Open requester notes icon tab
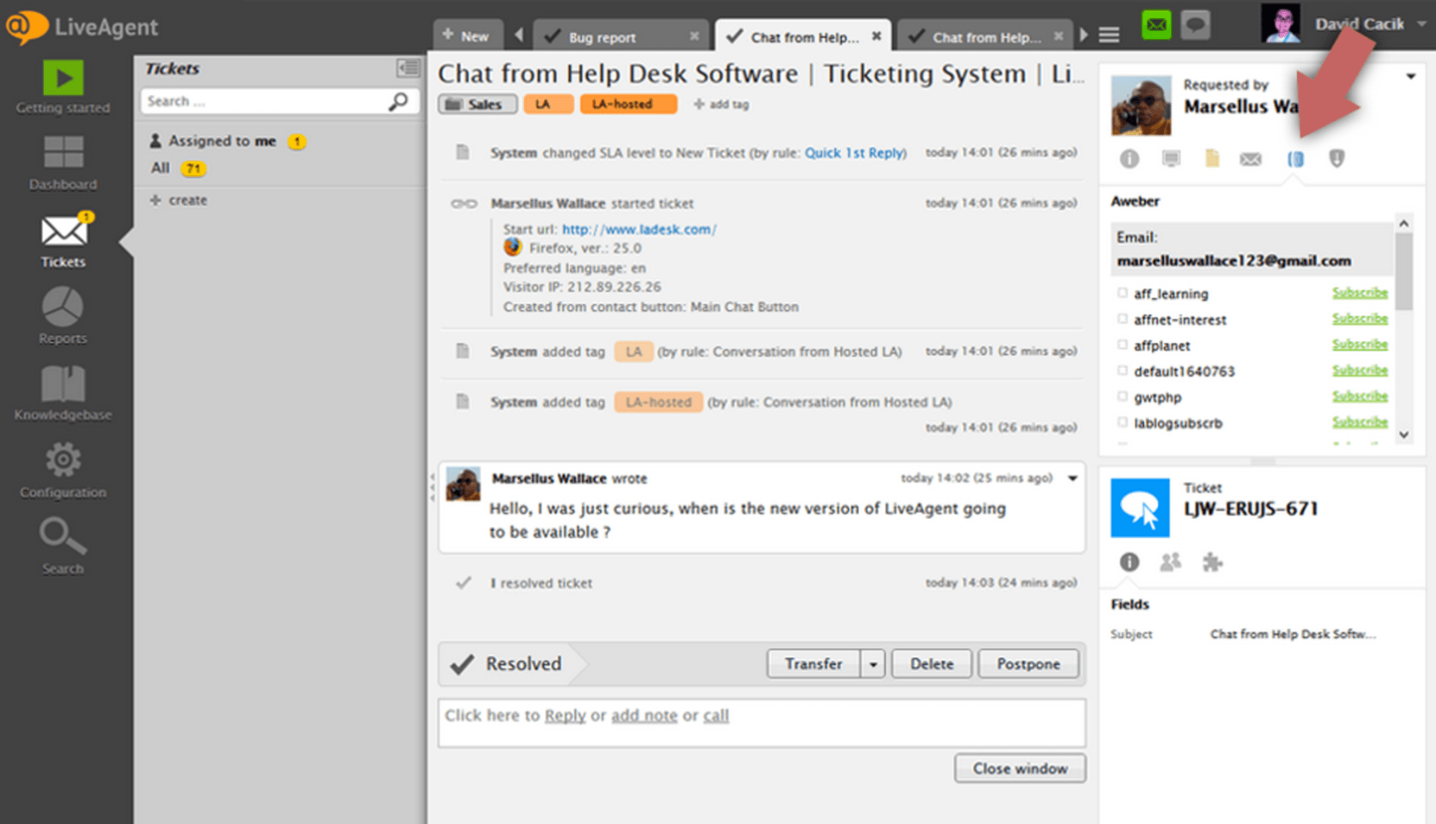The image size is (1436, 824). pos(1212,159)
